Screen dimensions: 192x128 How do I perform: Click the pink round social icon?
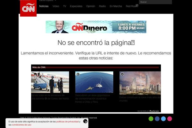point(170,119)
